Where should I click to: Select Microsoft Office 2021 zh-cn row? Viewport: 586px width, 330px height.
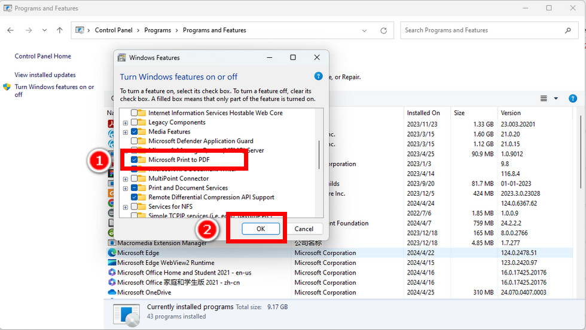pos(340,282)
